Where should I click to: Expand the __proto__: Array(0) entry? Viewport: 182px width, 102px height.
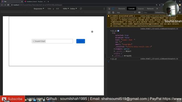[113, 56]
